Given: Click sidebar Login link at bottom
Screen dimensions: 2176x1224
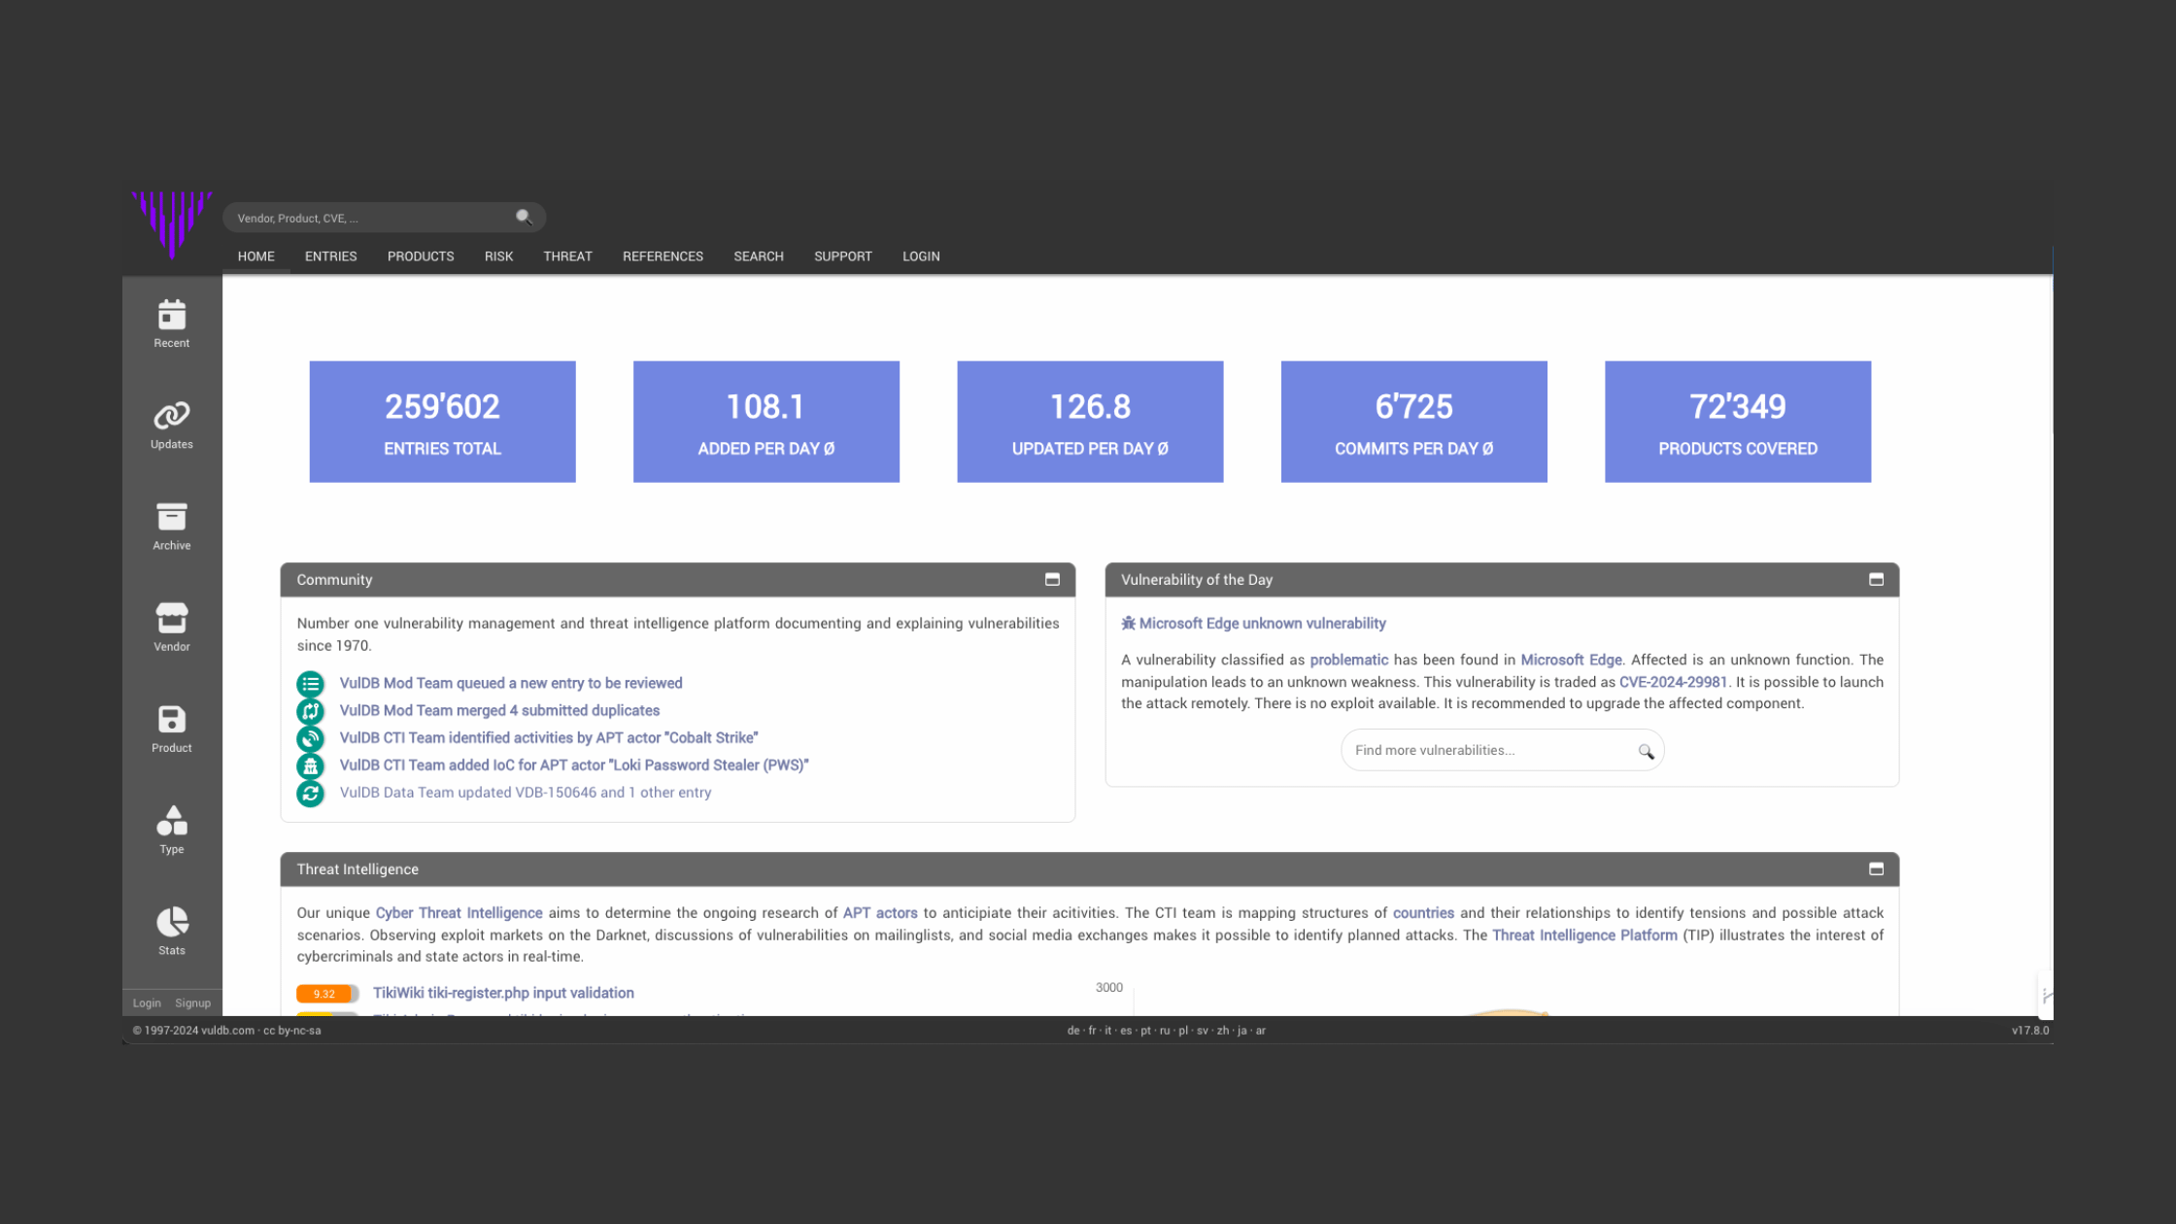Looking at the screenshot, I should click(147, 1003).
